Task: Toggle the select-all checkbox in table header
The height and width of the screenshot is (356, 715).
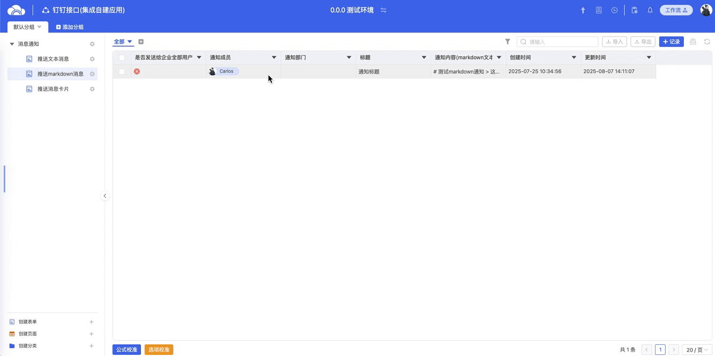Action: click(x=122, y=57)
